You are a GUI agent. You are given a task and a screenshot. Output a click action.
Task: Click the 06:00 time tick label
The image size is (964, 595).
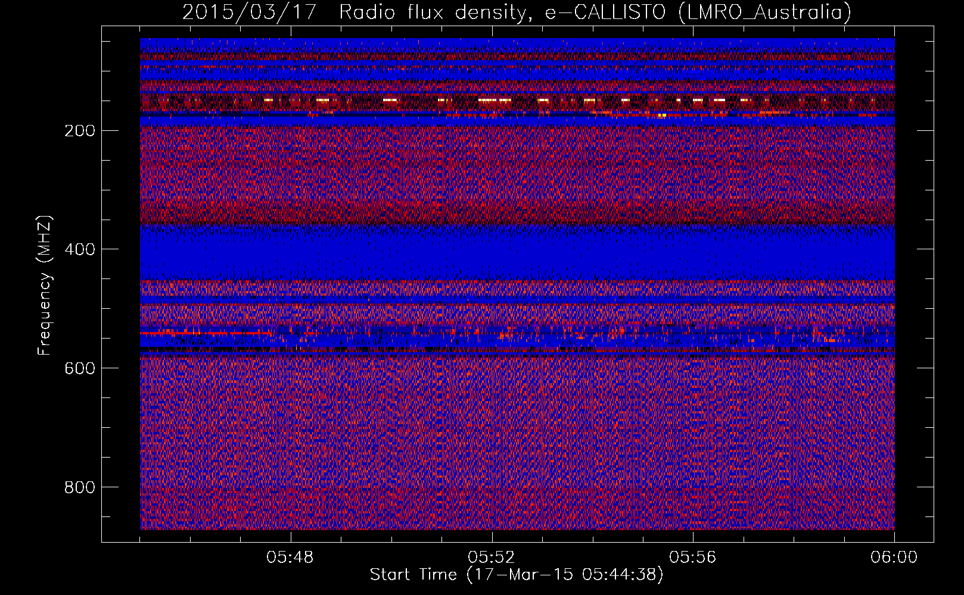(894, 558)
